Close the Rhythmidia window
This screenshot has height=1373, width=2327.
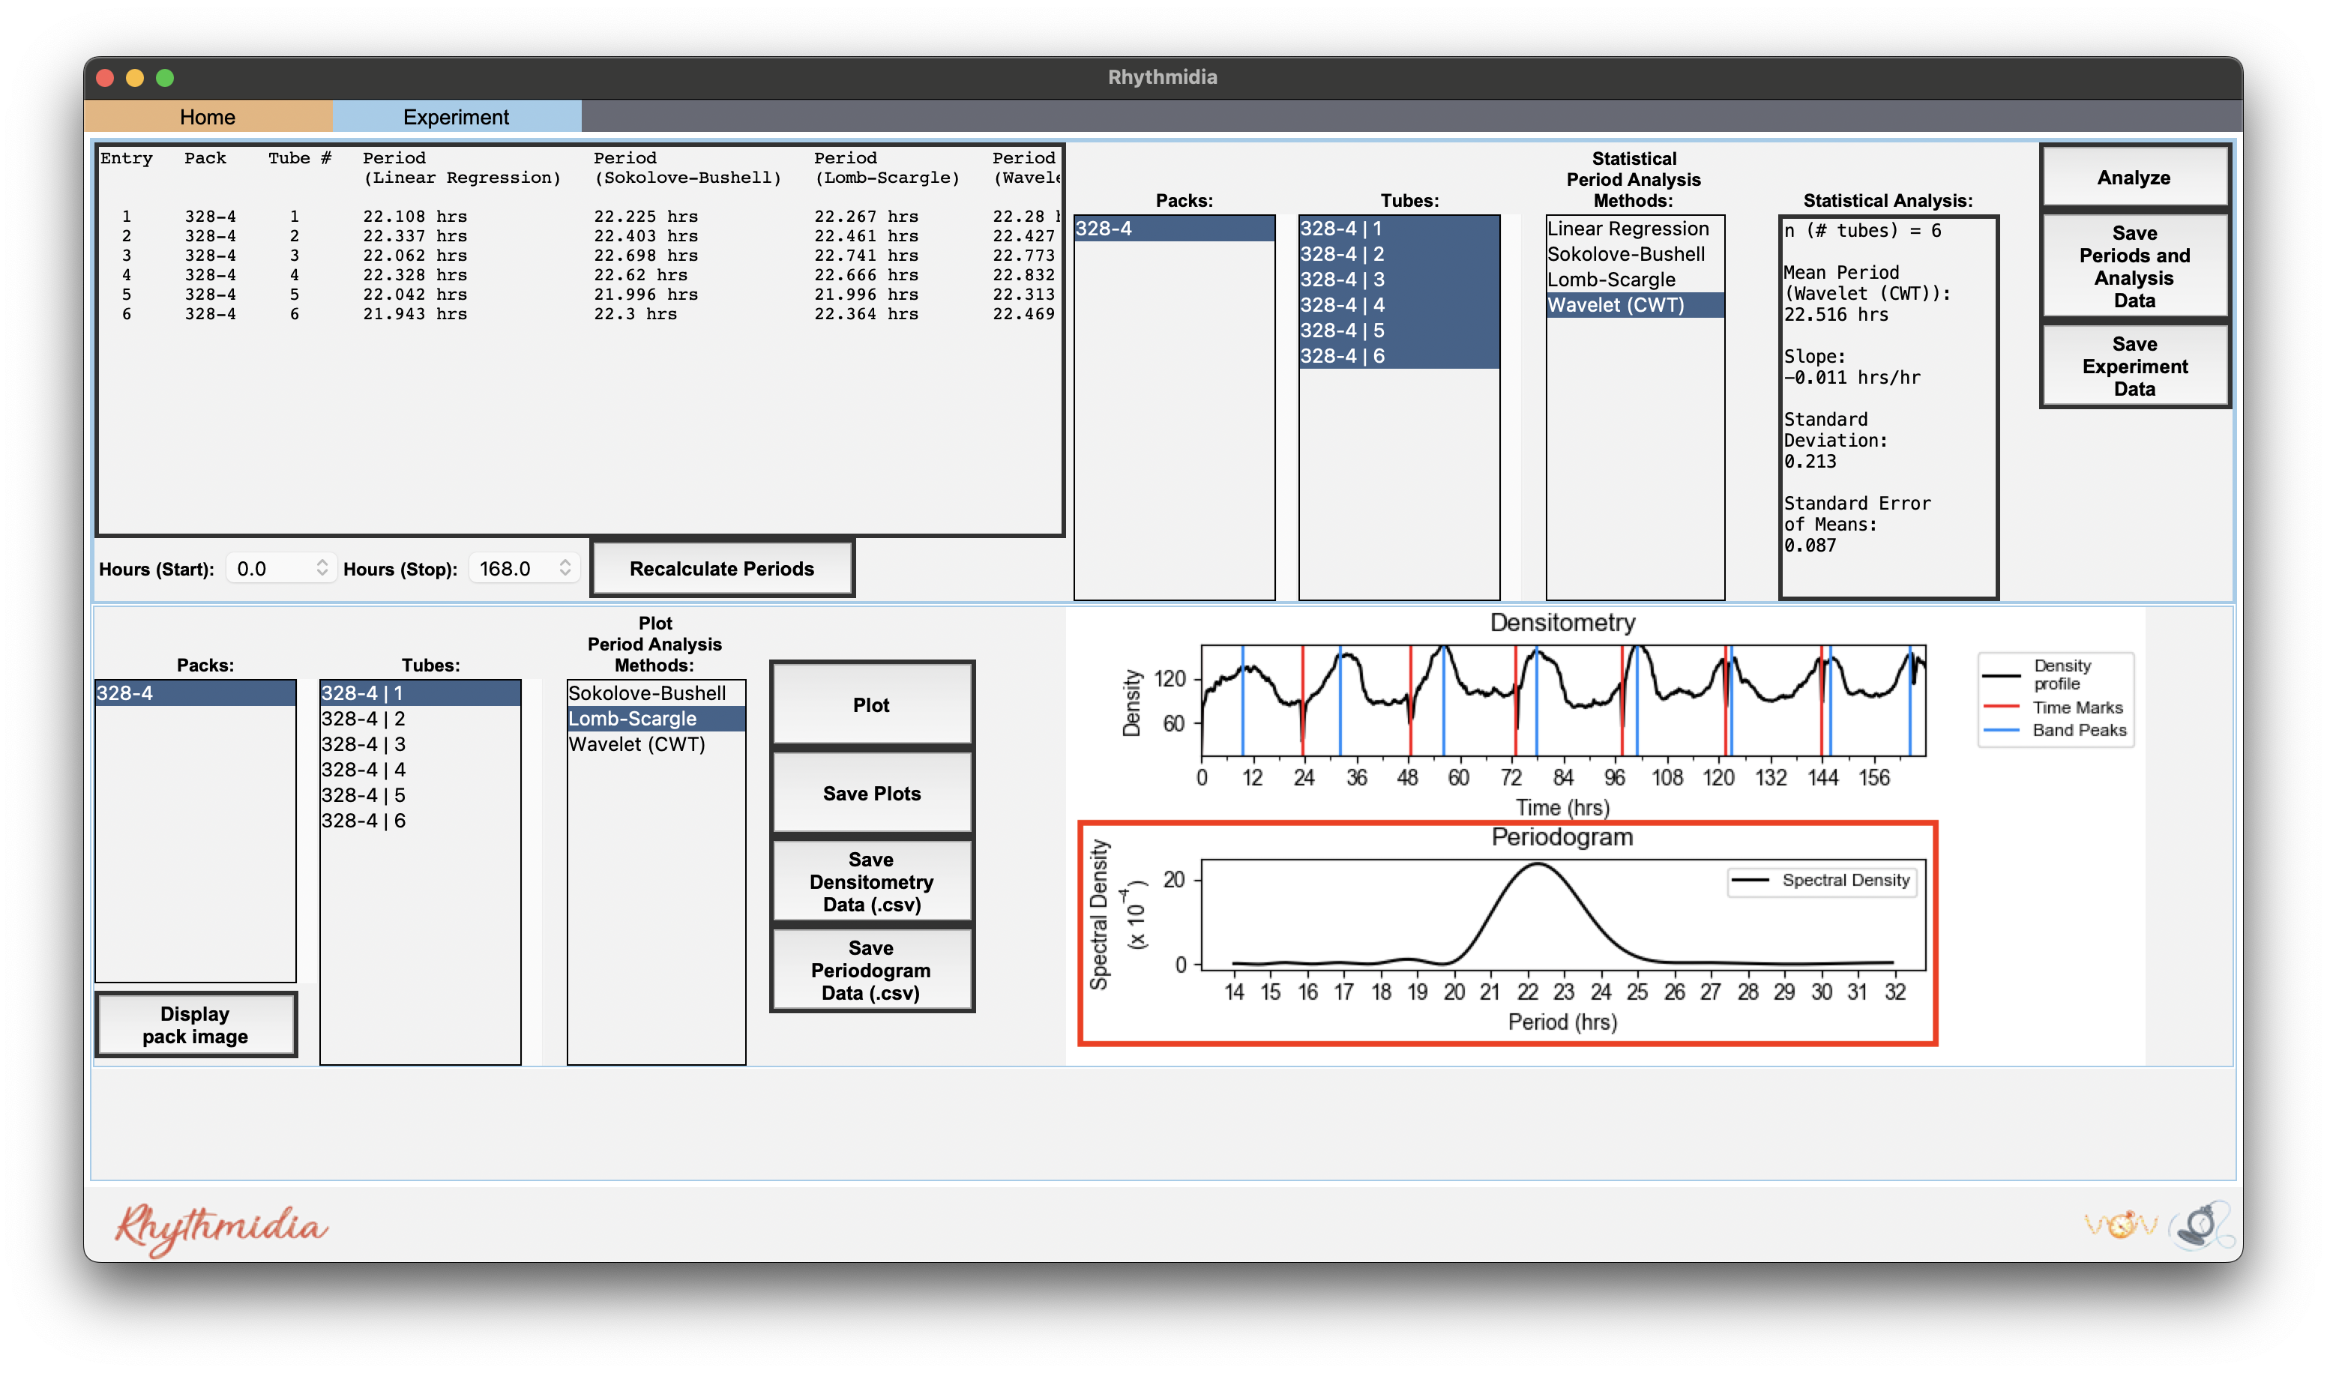104,76
